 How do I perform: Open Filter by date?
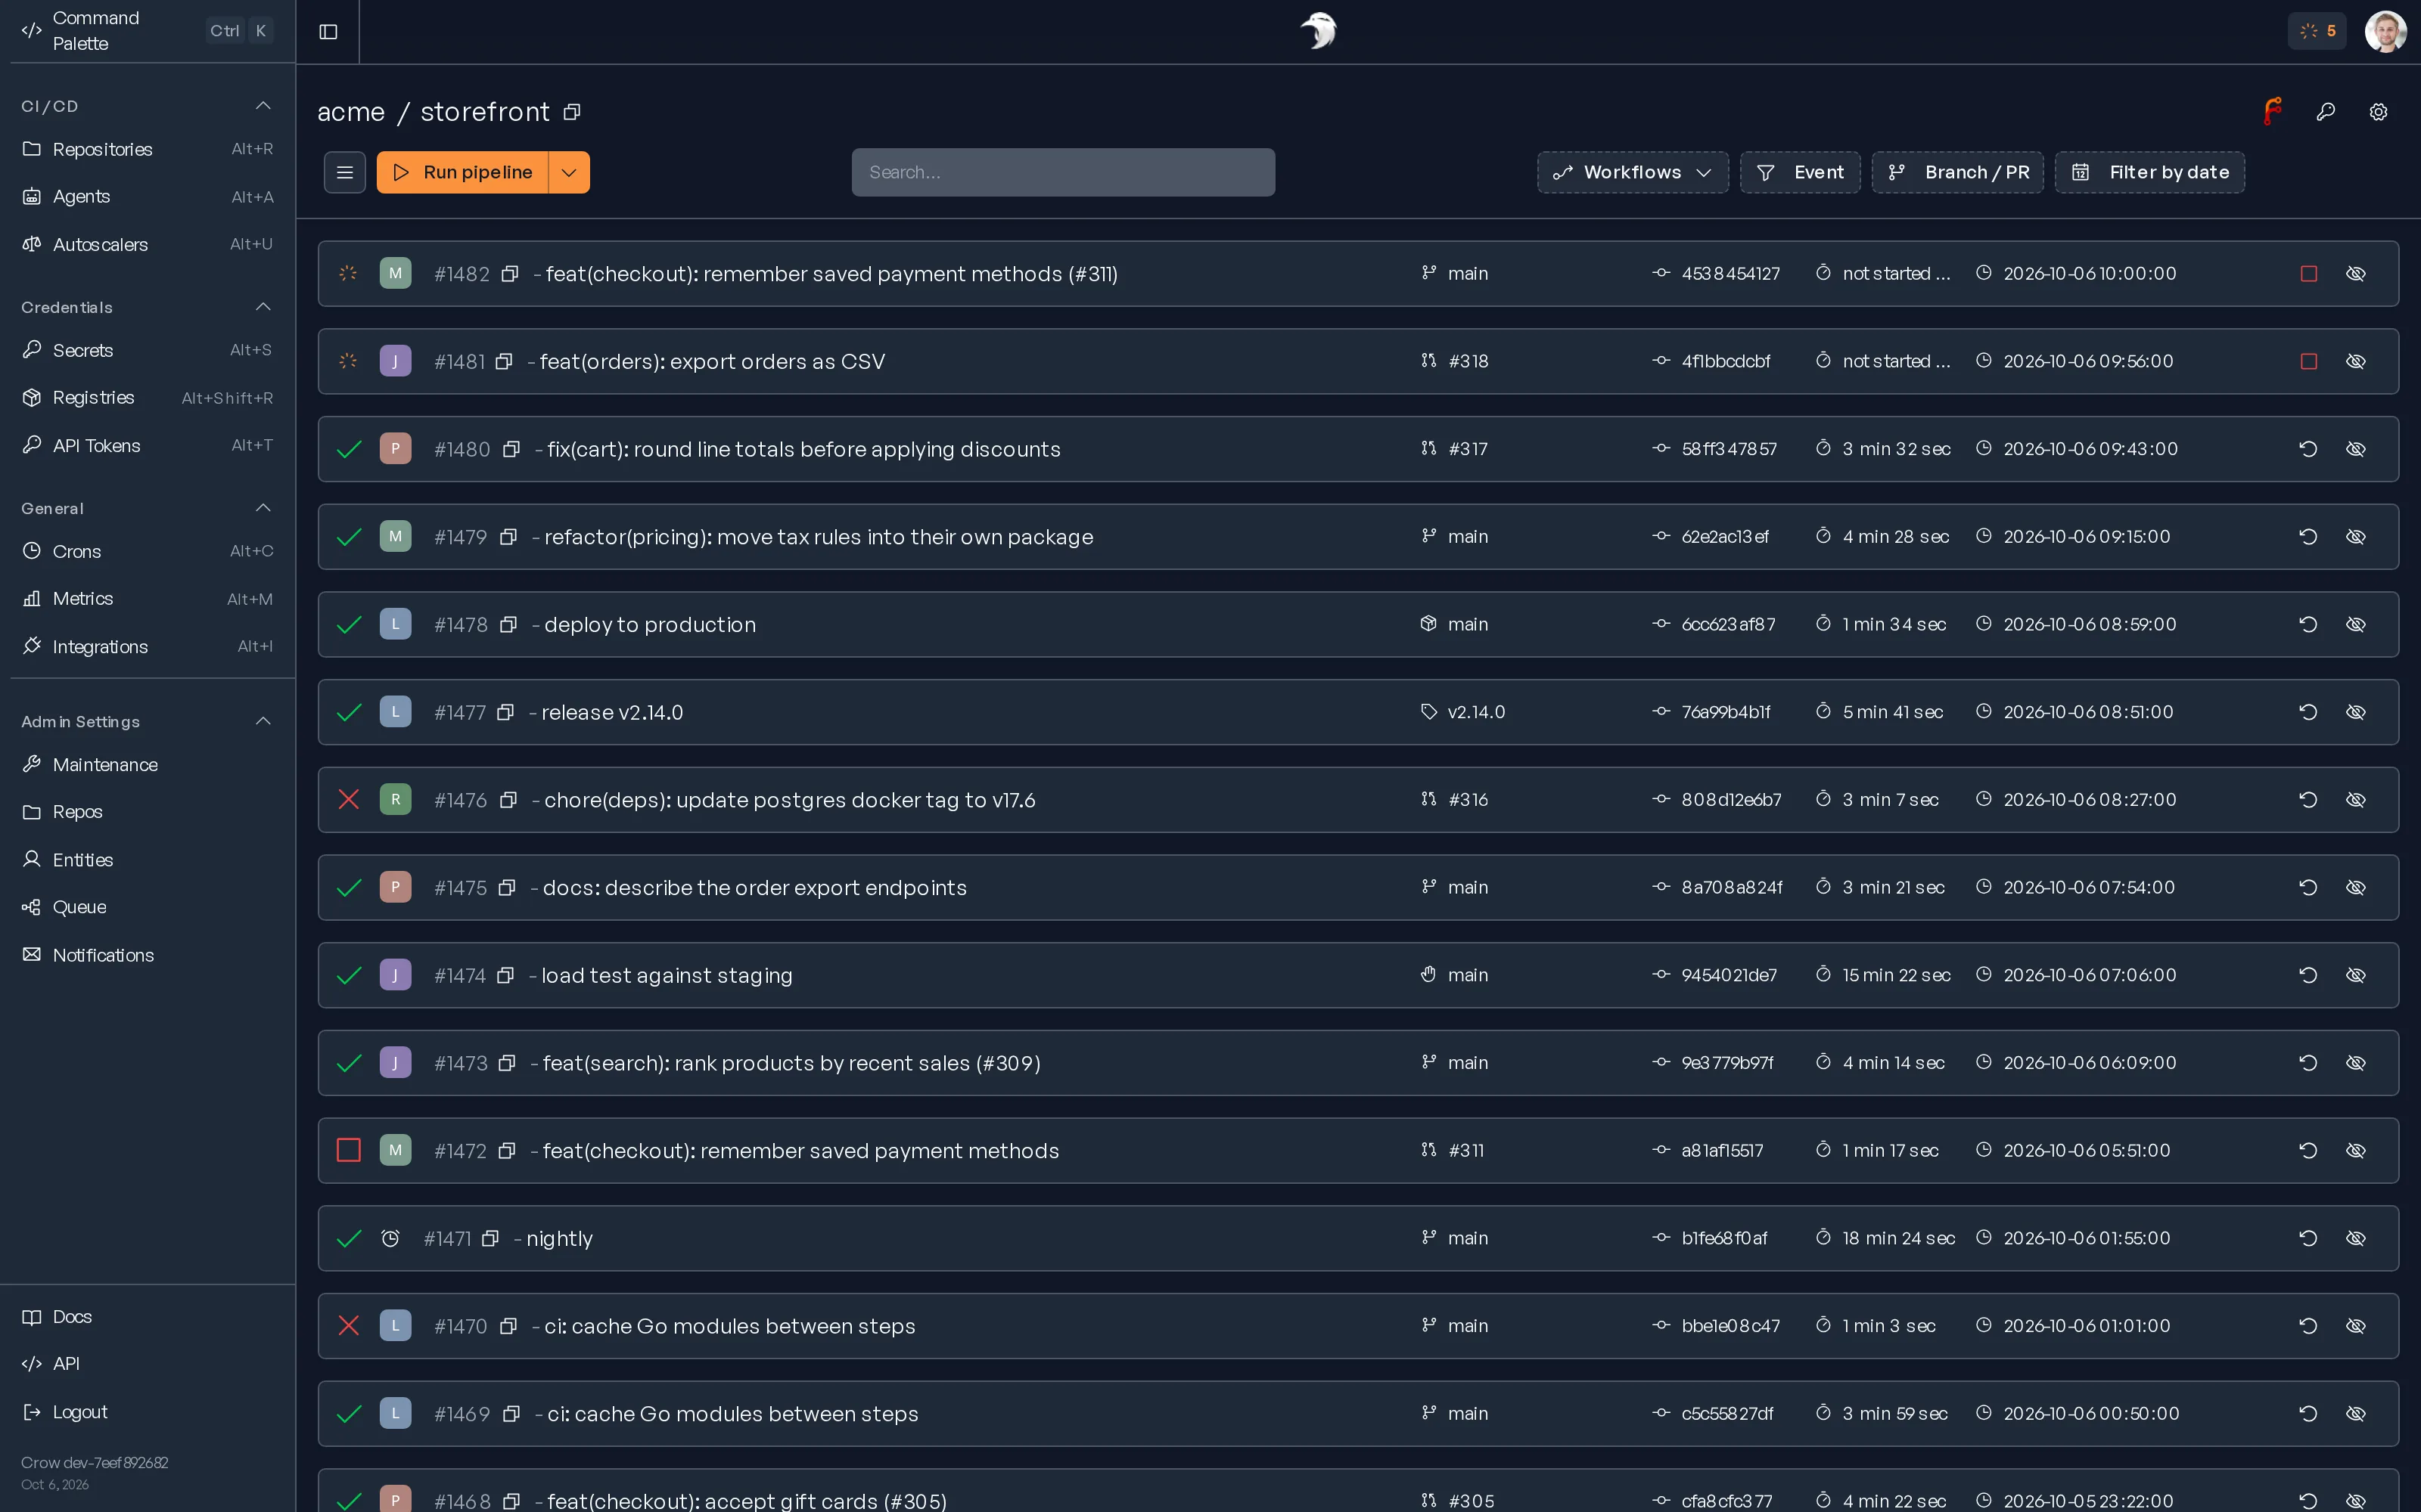pyautogui.click(x=2150, y=172)
